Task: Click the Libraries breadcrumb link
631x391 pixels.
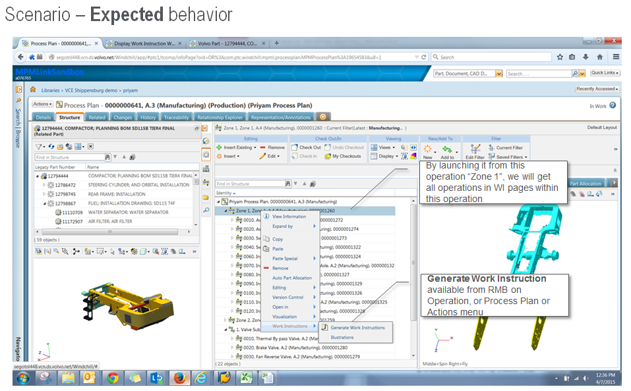Action: (x=50, y=90)
